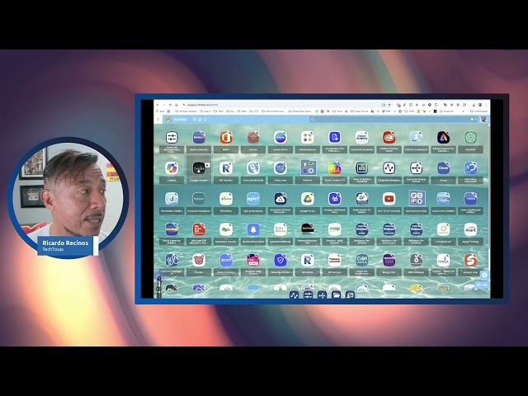528x396 pixels.
Task: Open the rightmost bottom dock icon
Action: point(350,295)
